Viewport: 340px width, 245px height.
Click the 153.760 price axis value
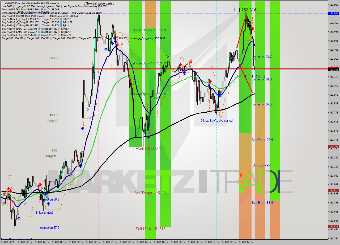pyautogui.click(x=334, y=23)
